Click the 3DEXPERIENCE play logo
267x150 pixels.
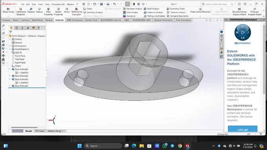pyautogui.click(x=243, y=33)
